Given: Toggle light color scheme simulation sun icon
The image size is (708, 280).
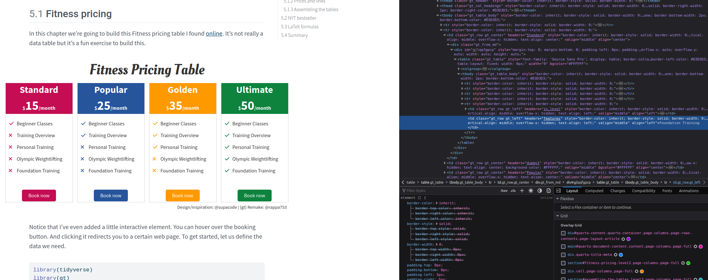Looking at the screenshot, I should click(531, 191).
